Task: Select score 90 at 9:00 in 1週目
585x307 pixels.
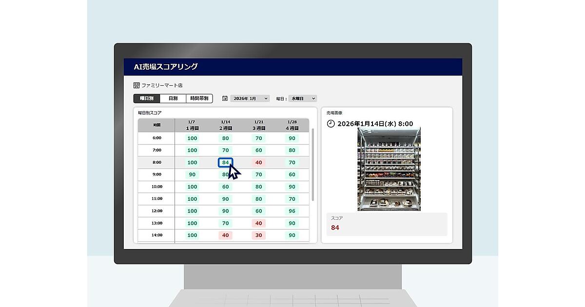Action: [x=192, y=174]
